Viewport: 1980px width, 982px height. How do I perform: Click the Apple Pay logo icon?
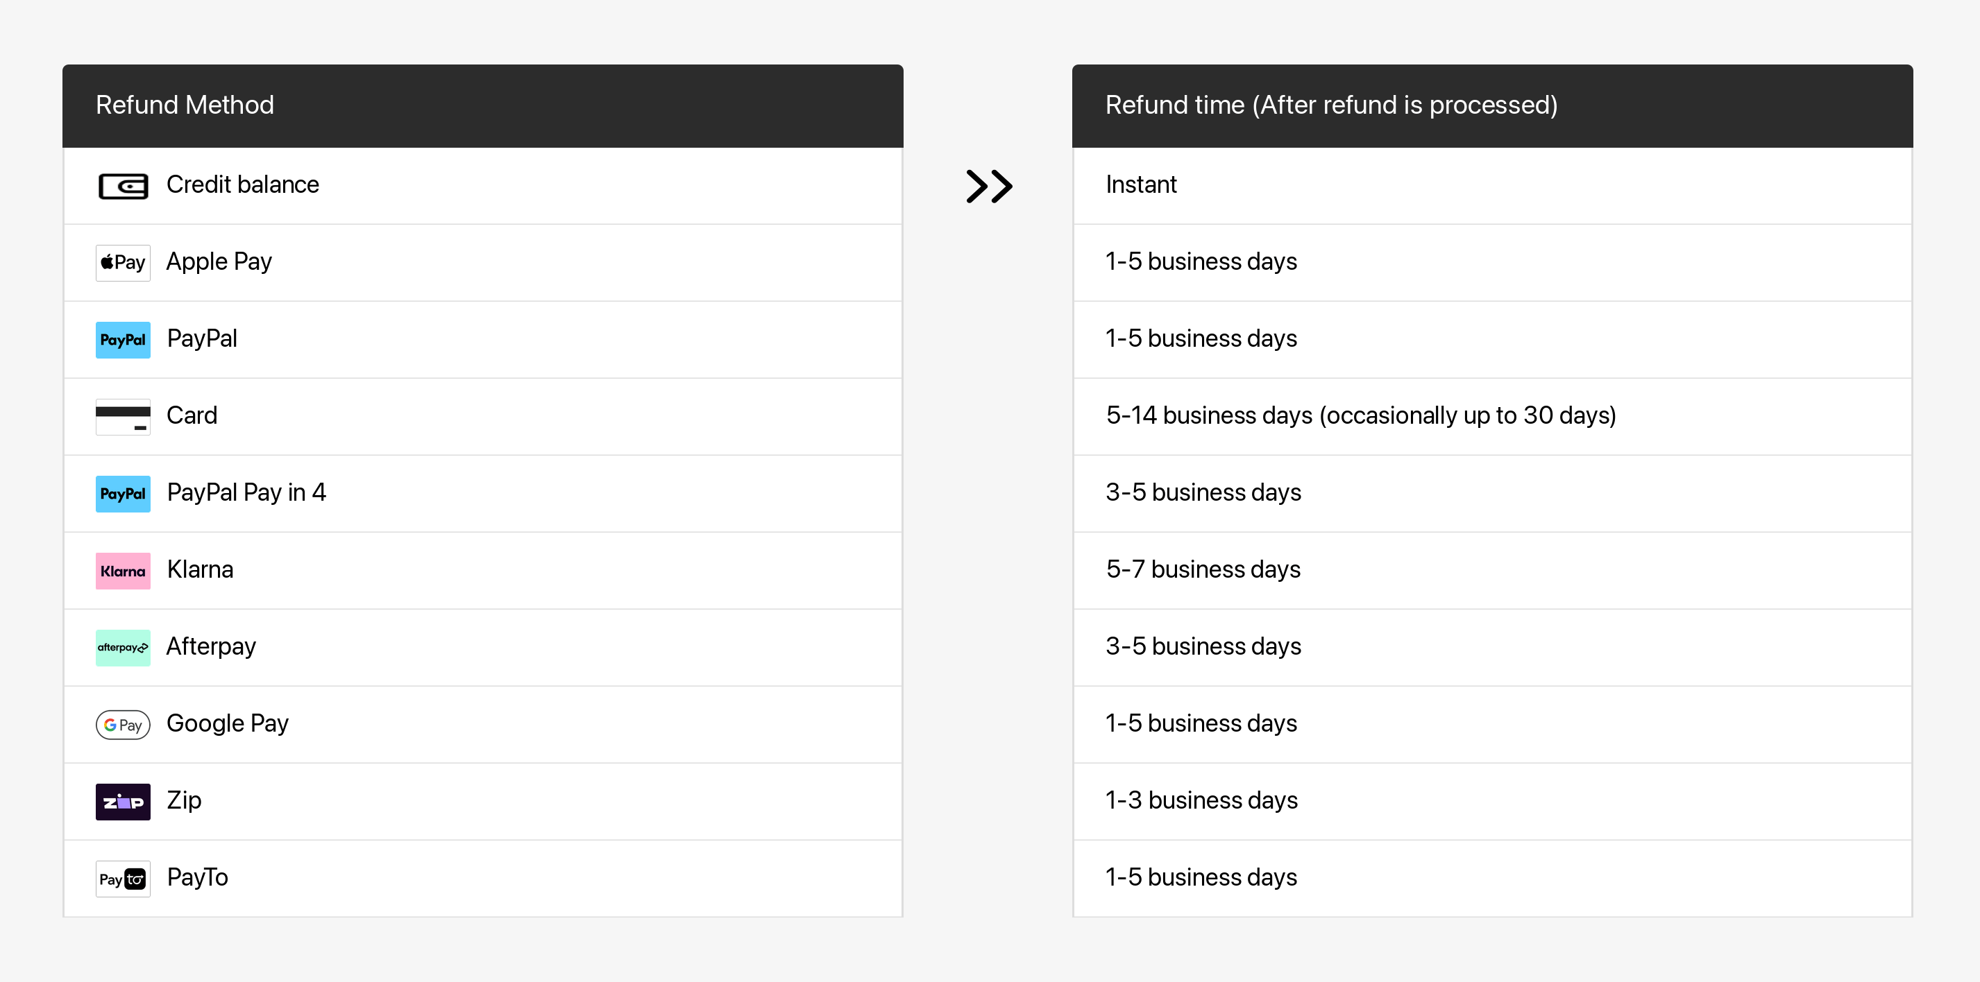(123, 263)
